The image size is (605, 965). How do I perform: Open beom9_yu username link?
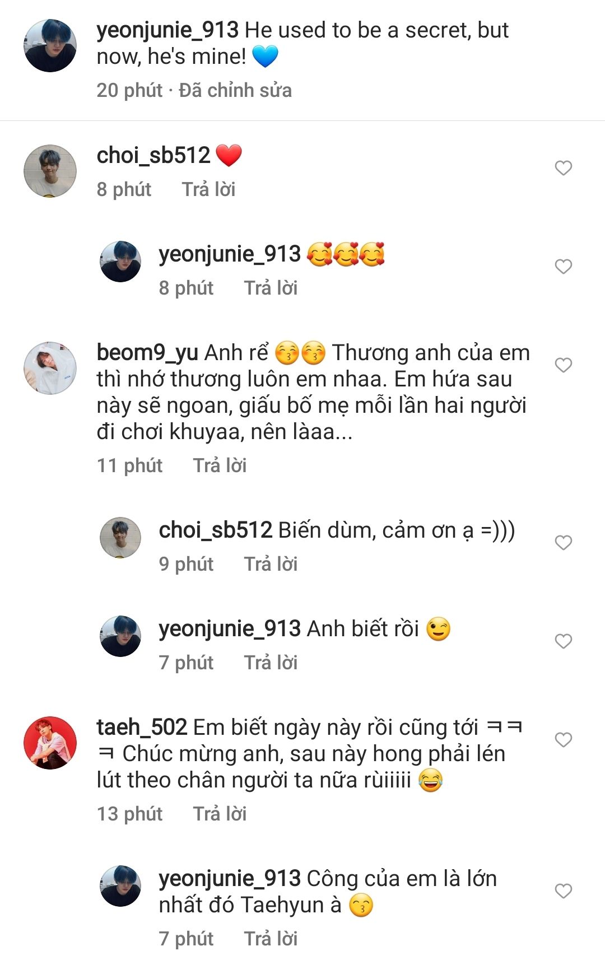[x=147, y=353]
